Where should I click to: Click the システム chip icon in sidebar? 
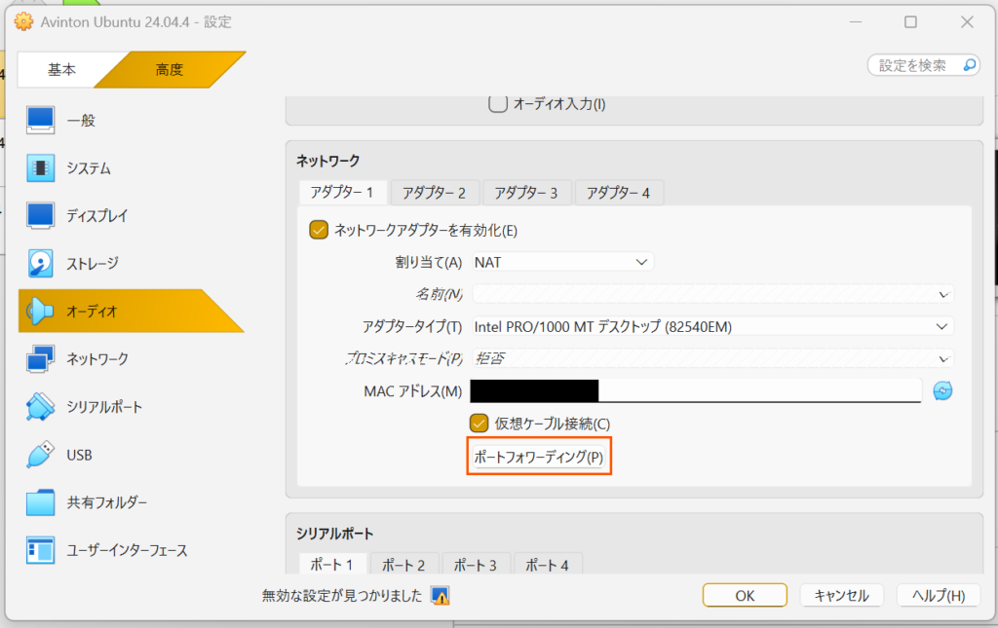point(40,167)
